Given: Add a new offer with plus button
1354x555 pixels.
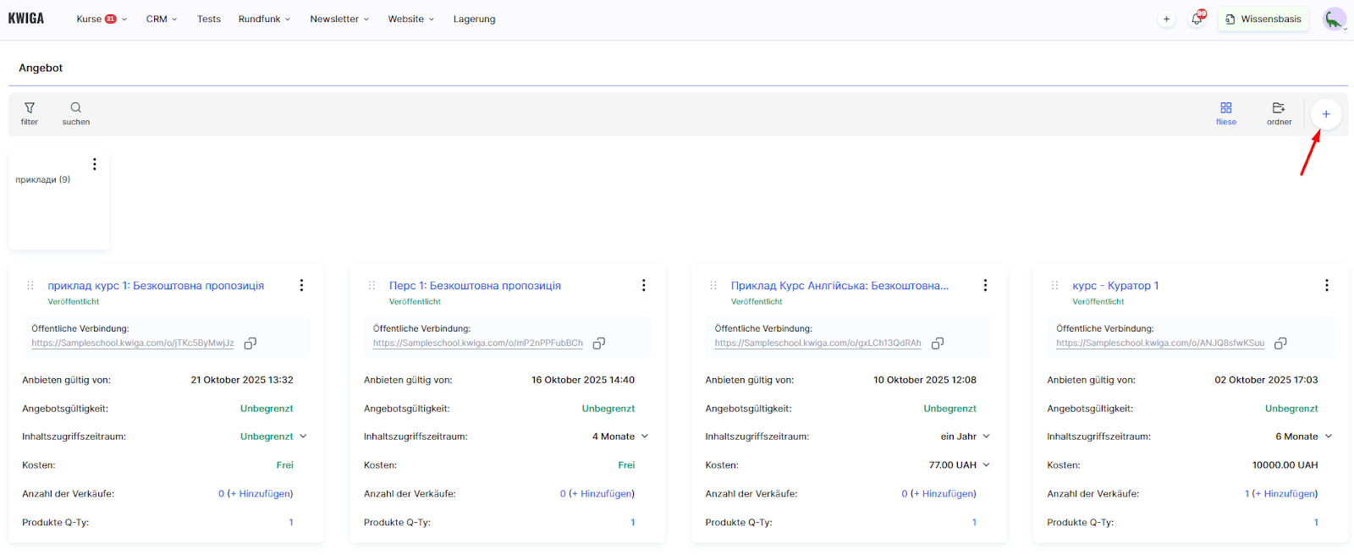Looking at the screenshot, I should click(1325, 114).
